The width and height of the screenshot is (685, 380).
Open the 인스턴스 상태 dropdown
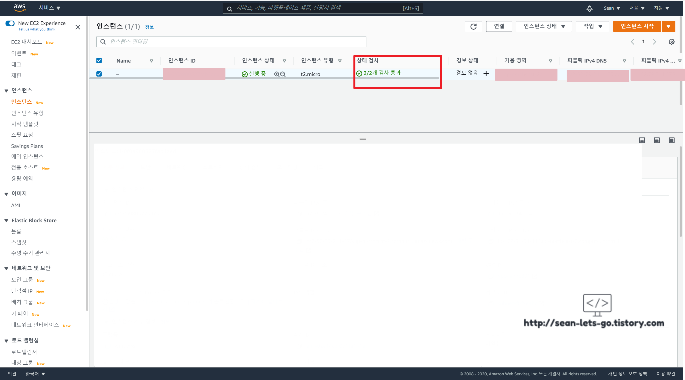pyautogui.click(x=544, y=27)
